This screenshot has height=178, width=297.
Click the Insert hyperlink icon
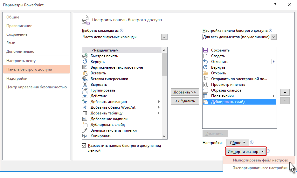[x=85, y=79]
